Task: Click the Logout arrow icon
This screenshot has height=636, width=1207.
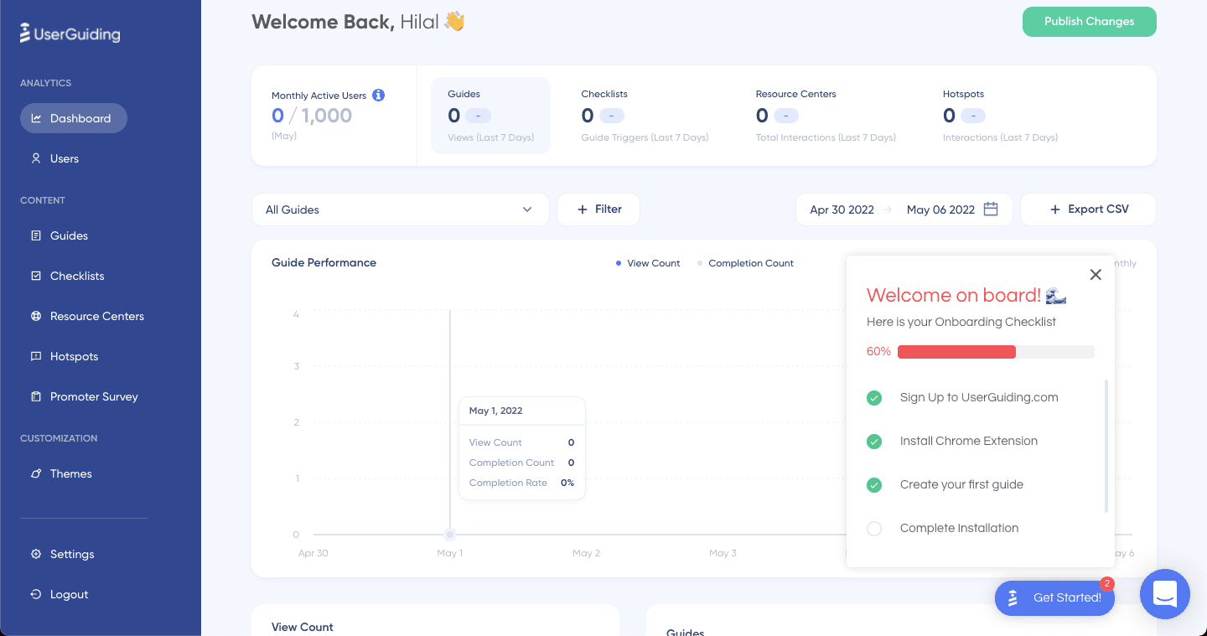Action: click(36, 594)
